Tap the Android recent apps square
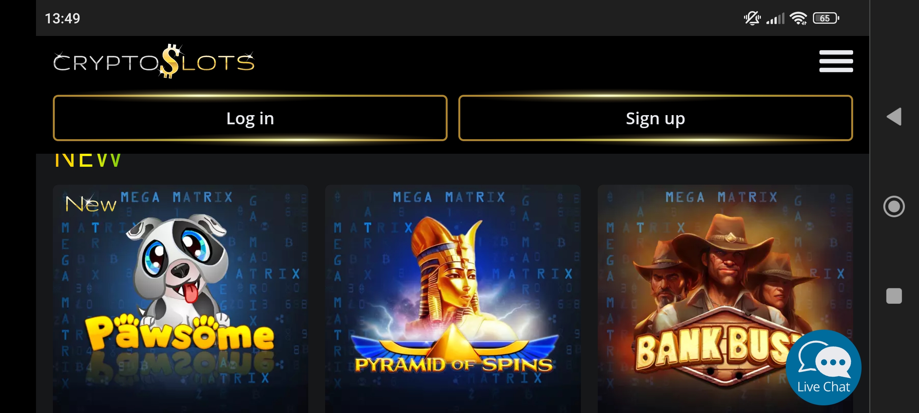 point(894,296)
